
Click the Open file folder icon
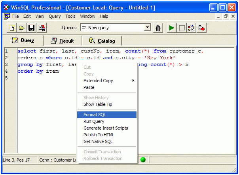[x=21, y=28]
